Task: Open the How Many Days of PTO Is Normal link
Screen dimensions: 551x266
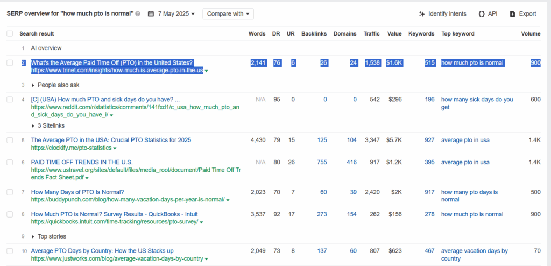Action: 77,192
